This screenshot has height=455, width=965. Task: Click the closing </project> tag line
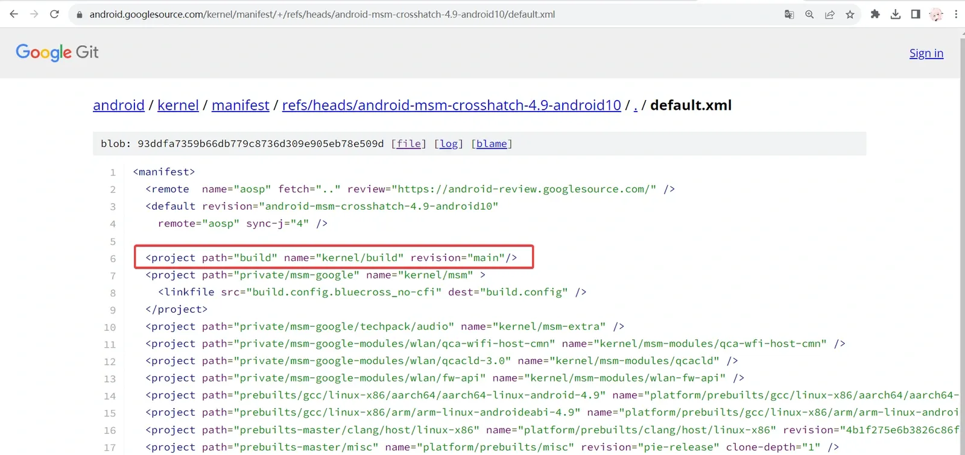click(176, 309)
